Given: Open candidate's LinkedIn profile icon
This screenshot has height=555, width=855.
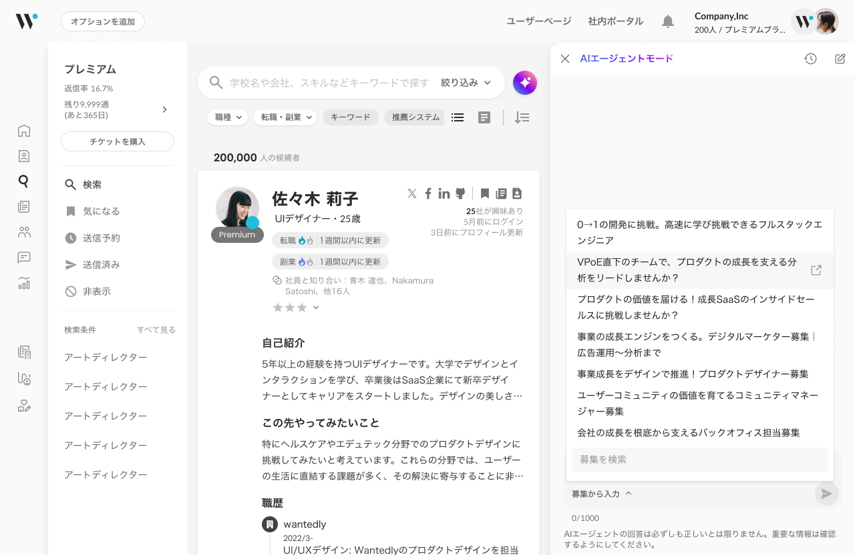Looking at the screenshot, I should click(444, 193).
